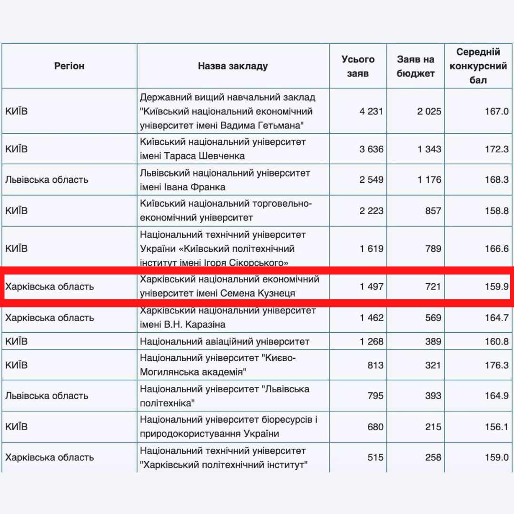
Task: Click the "Львівська політехніка" university name
Action: [225, 395]
